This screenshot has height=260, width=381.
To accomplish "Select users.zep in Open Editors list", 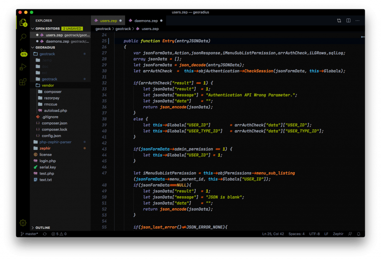I will 60,35.
